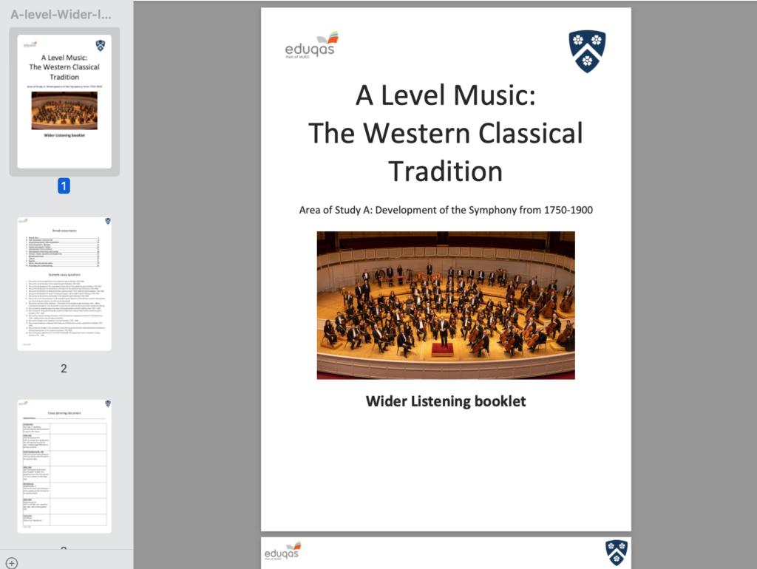
Task: Open the page 2 thumbnail
Action: pos(64,283)
